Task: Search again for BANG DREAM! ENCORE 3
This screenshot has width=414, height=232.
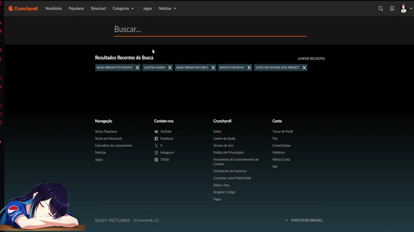Action: [x=192, y=68]
